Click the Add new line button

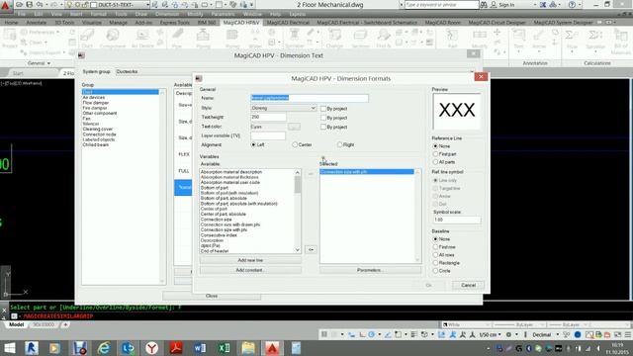[x=250, y=260]
